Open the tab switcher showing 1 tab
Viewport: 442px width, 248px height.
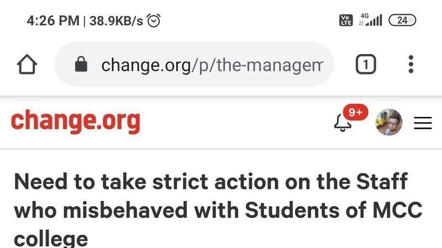click(x=365, y=66)
